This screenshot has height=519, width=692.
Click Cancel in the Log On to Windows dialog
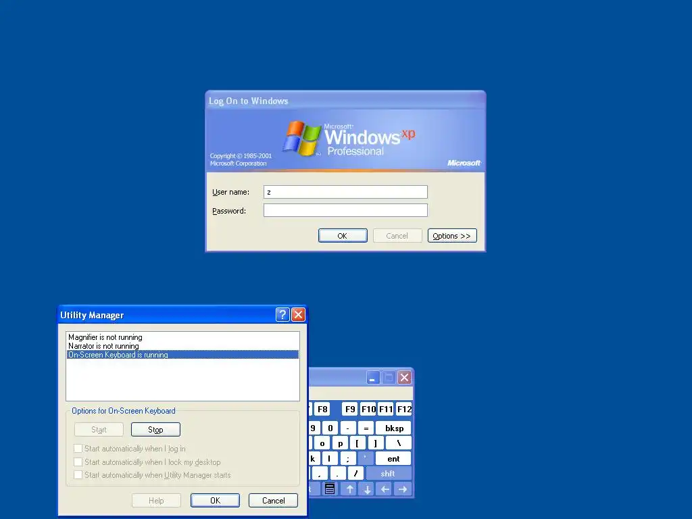[397, 236]
